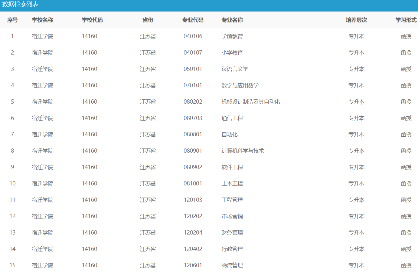
Task: Click 专升本 in the 通信工程 row
Action: click(357, 118)
